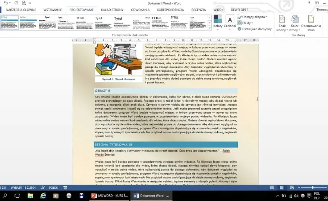Open Znak wodny watermark menu
328x201 pixels.
282,23
